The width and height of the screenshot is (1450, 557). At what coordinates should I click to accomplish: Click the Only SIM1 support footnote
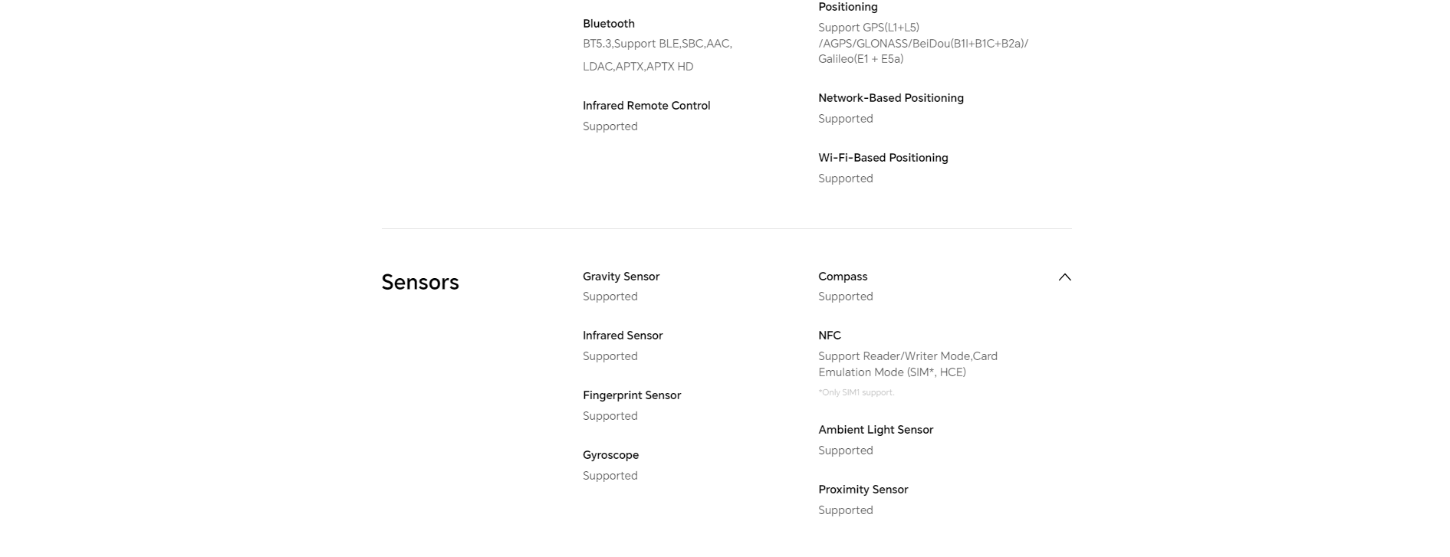(x=857, y=392)
